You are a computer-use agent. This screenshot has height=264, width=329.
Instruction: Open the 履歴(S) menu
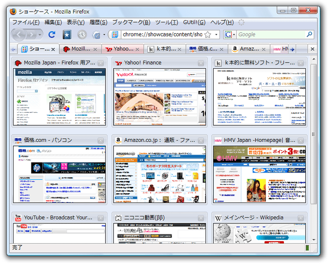point(98,22)
